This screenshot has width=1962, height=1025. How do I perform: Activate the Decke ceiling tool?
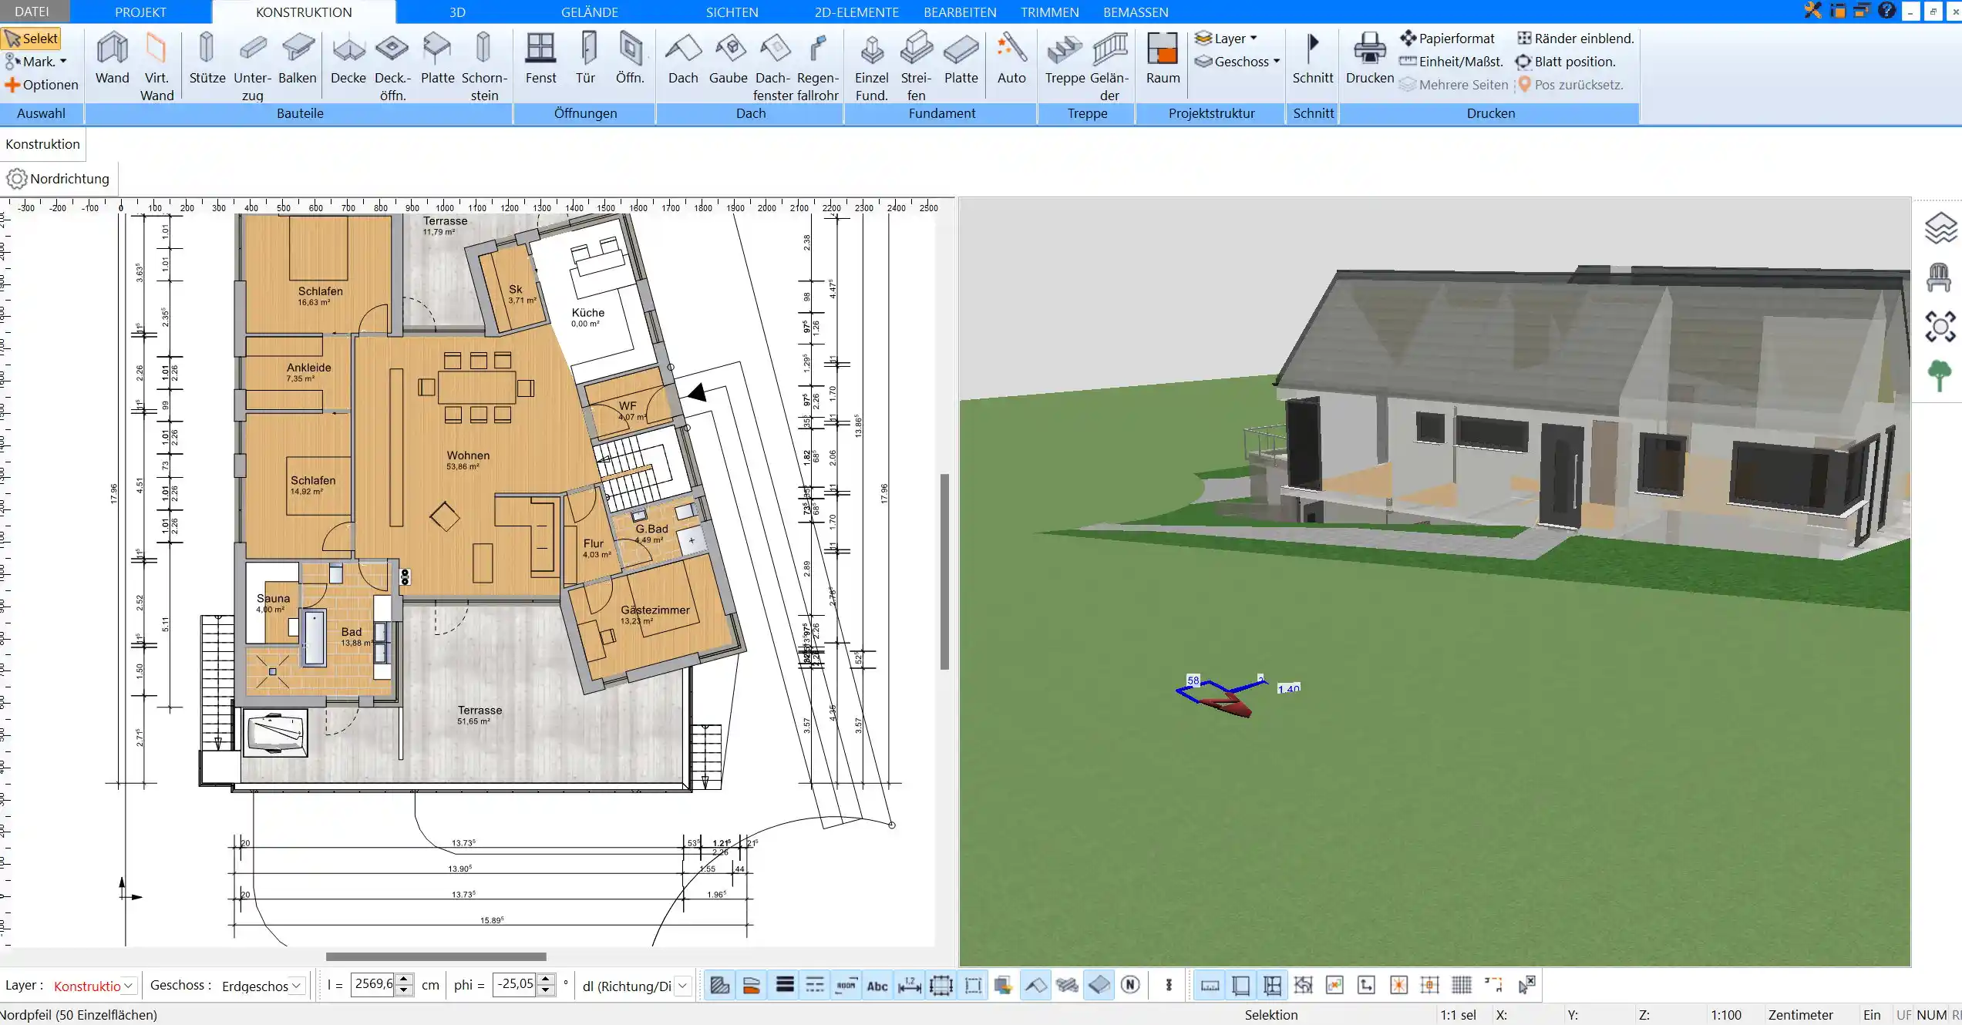(348, 59)
